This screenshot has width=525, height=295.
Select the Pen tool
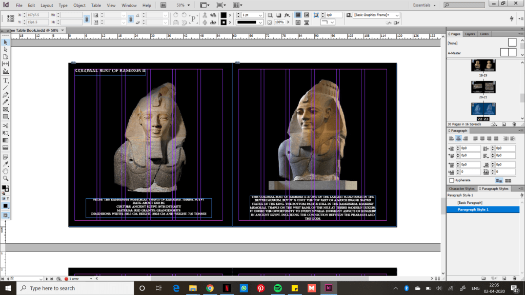[6, 95]
